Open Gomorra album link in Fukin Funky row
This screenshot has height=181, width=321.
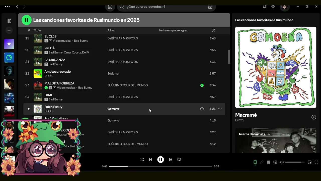pyautogui.click(x=113, y=109)
